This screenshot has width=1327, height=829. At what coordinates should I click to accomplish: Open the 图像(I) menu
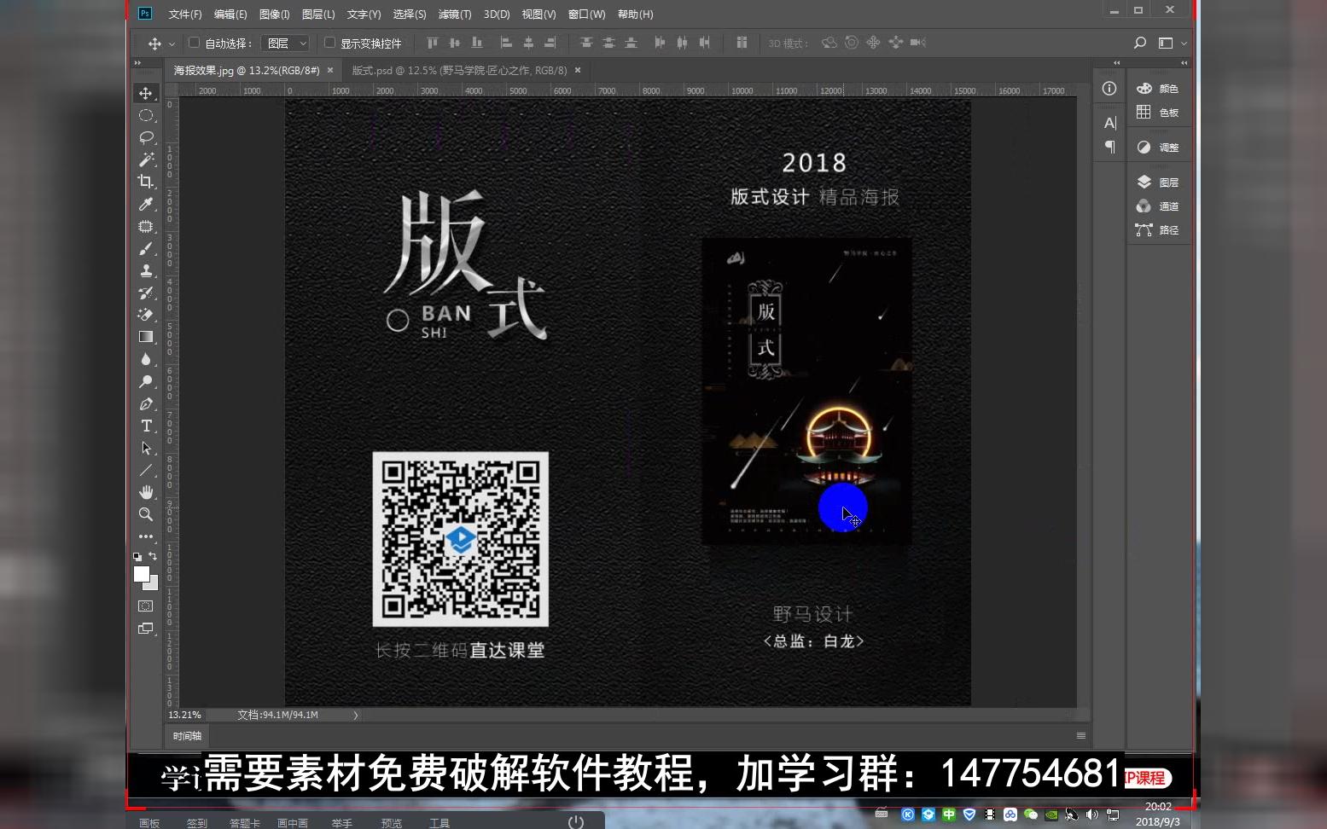click(x=275, y=14)
